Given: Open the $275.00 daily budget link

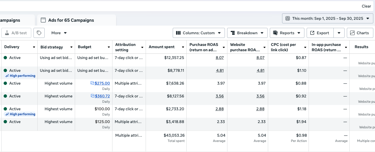Looking at the screenshot, I should pos(102,83).
